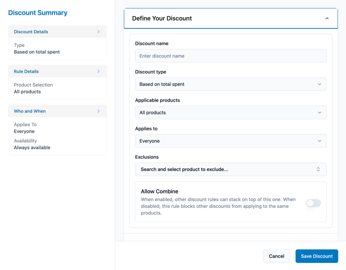This screenshot has height=270, width=346.
Task: Click the Rule Details chevron arrow
Action: coord(98,71)
